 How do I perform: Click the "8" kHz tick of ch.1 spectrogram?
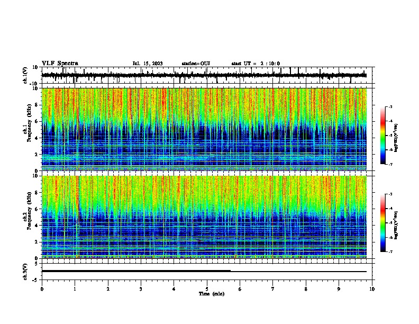[37, 105]
